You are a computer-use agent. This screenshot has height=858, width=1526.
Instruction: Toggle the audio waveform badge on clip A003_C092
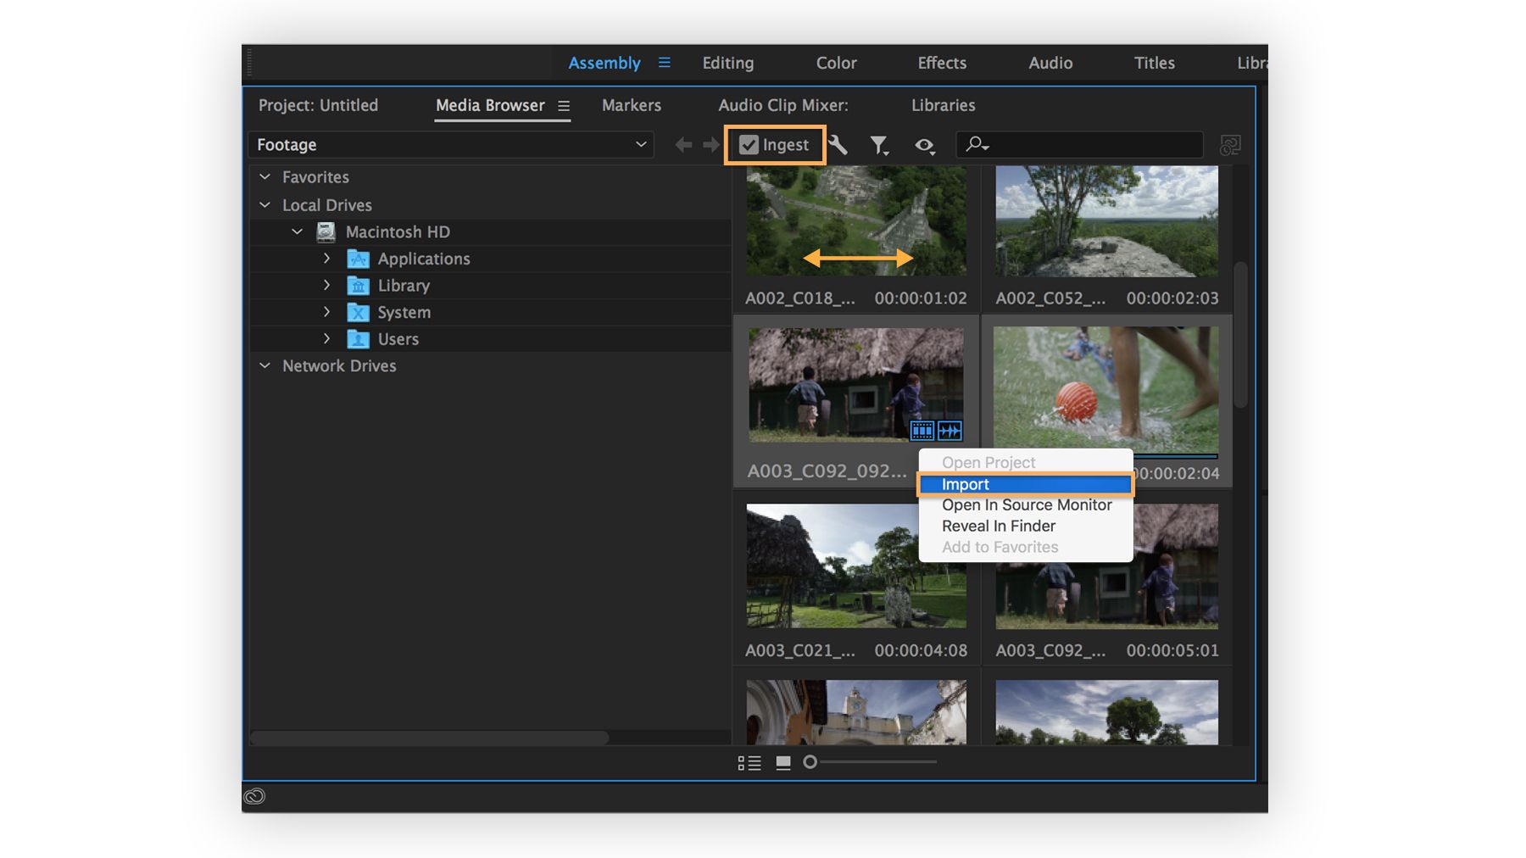[x=950, y=432]
